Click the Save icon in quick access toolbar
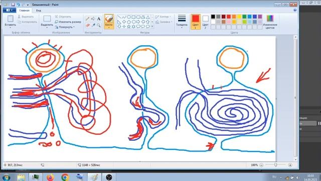The image size is (321, 181). (13, 5)
